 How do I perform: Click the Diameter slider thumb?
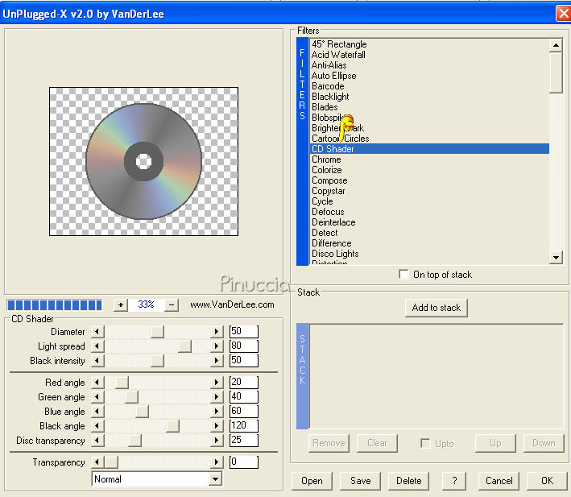tap(157, 332)
